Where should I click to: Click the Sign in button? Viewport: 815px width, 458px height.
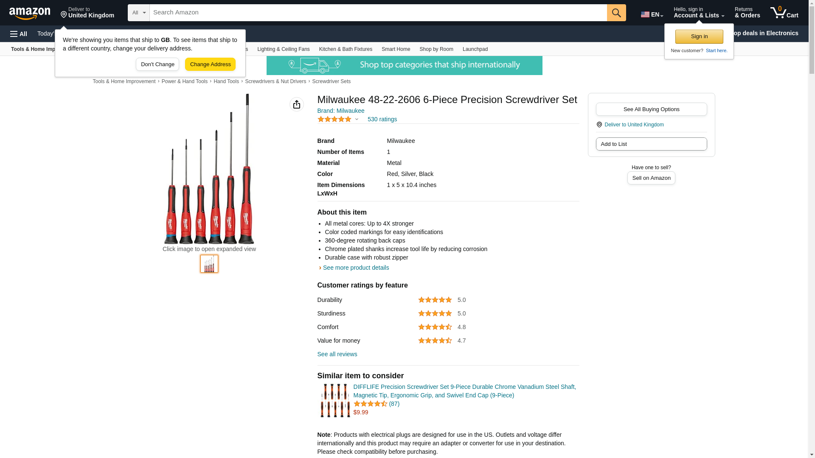pyautogui.click(x=699, y=36)
